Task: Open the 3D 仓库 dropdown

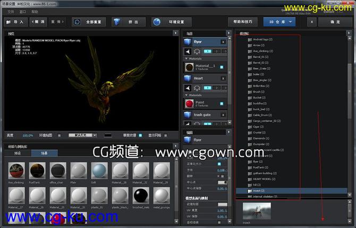Action: (x=279, y=22)
